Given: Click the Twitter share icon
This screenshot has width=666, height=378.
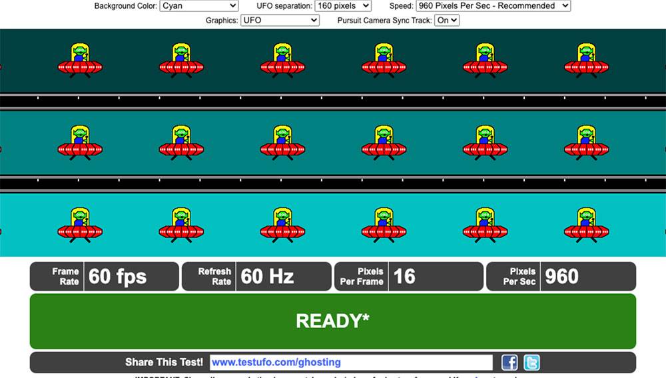Looking at the screenshot, I should tap(531, 362).
